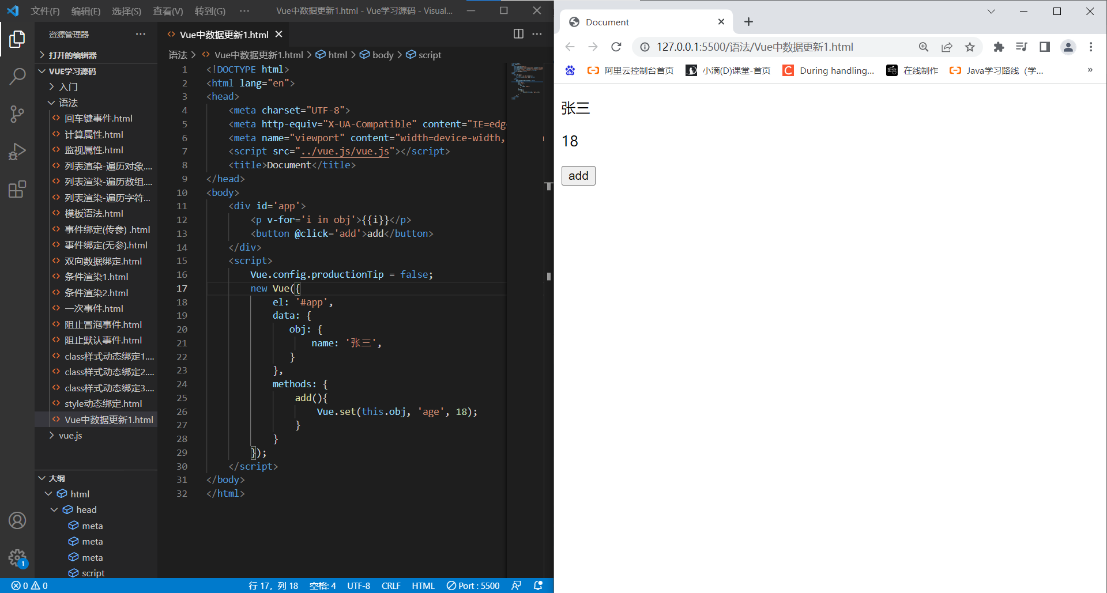The image size is (1107, 593).
Task: Change HTML language mode in status bar
Action: click(423, 586)
